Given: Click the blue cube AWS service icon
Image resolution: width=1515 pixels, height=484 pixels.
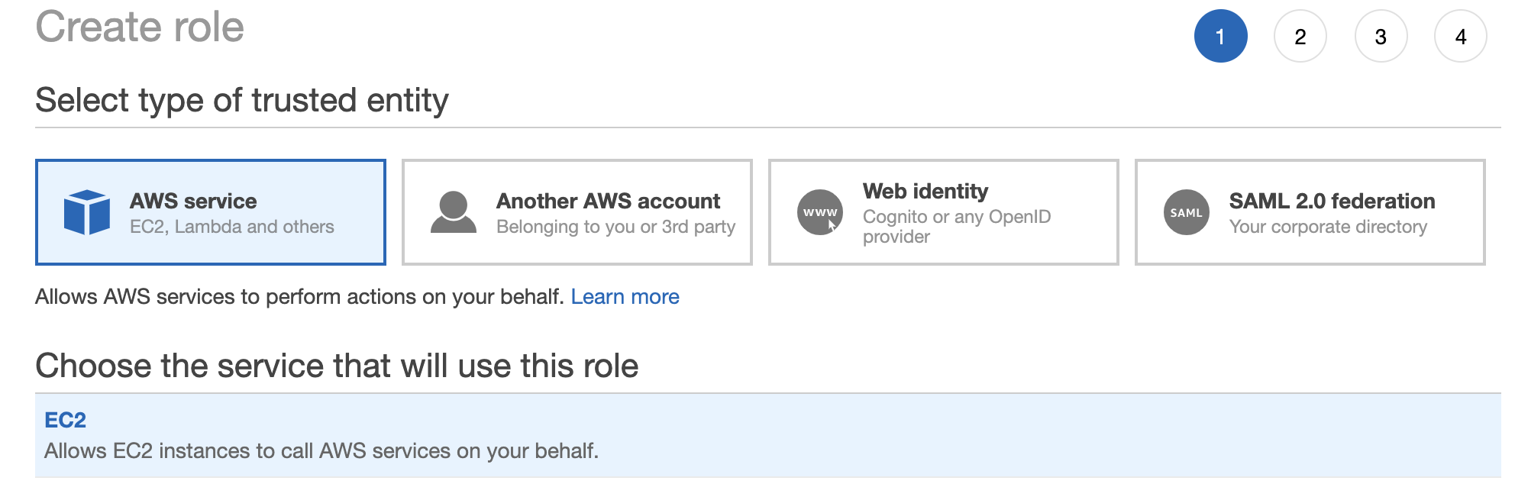Looking at the screenshot, I should (x=87, y=212).
